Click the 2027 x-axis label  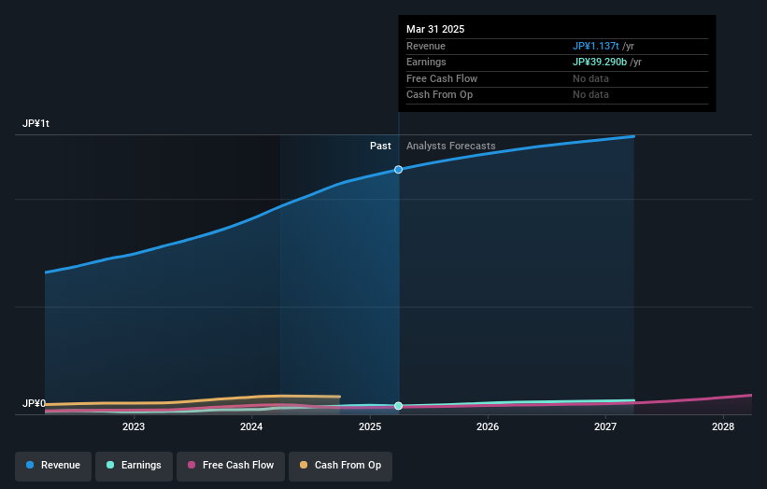click(605, 427)
